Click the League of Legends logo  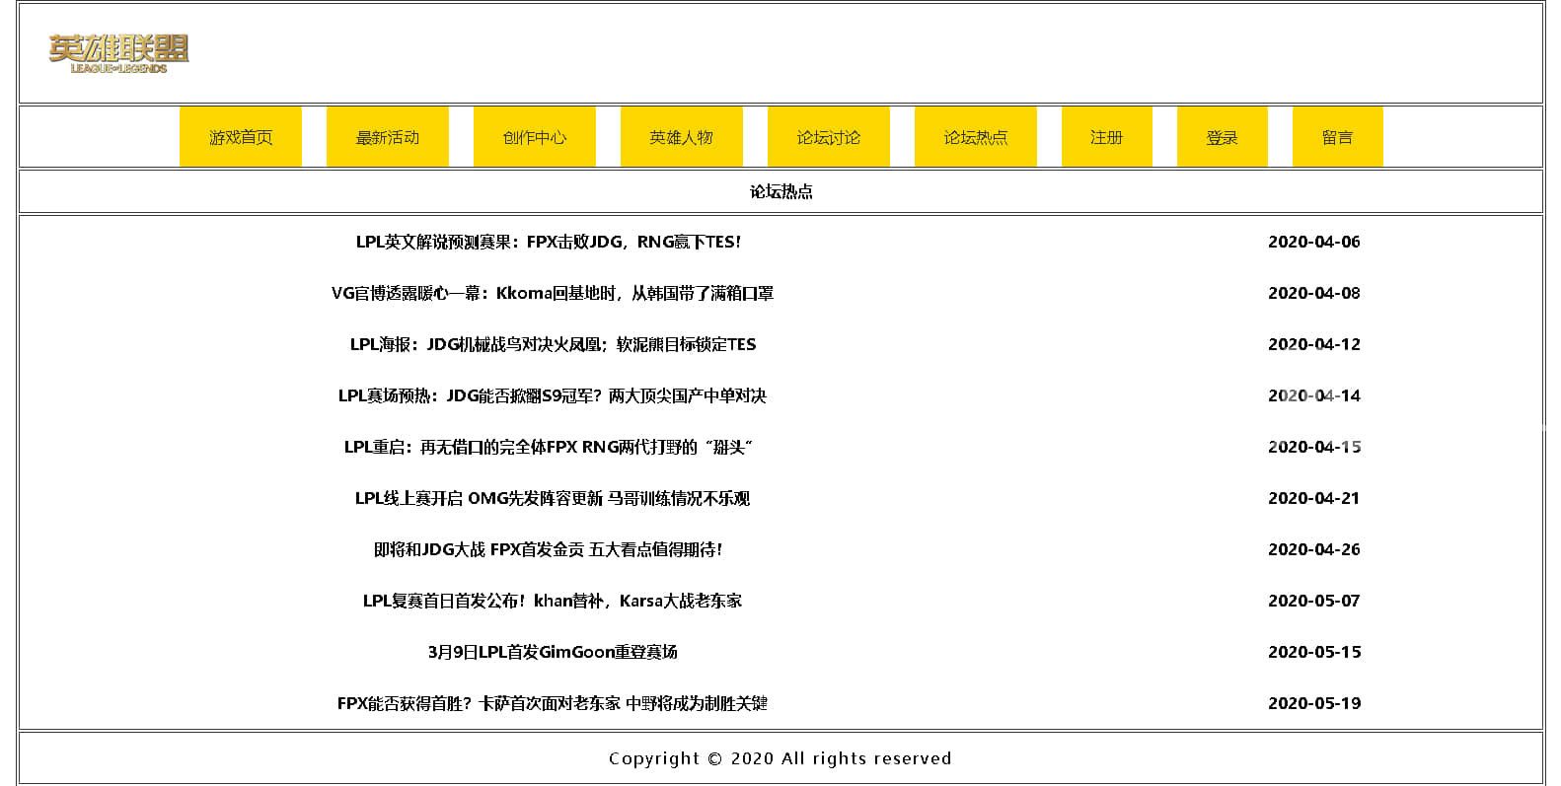118,53
